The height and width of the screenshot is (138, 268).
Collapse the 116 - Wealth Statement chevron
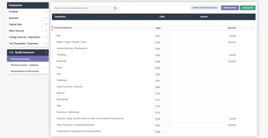[46, 52]
